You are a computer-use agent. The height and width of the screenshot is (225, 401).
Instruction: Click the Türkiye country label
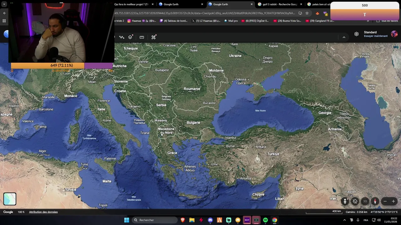pos(273,154)
